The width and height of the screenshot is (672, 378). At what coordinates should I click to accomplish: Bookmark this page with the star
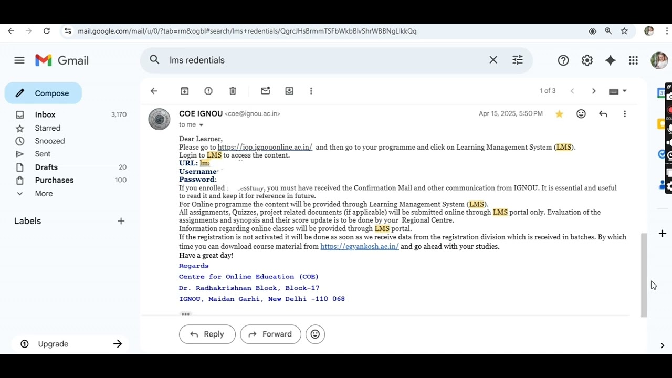(624, 31)
